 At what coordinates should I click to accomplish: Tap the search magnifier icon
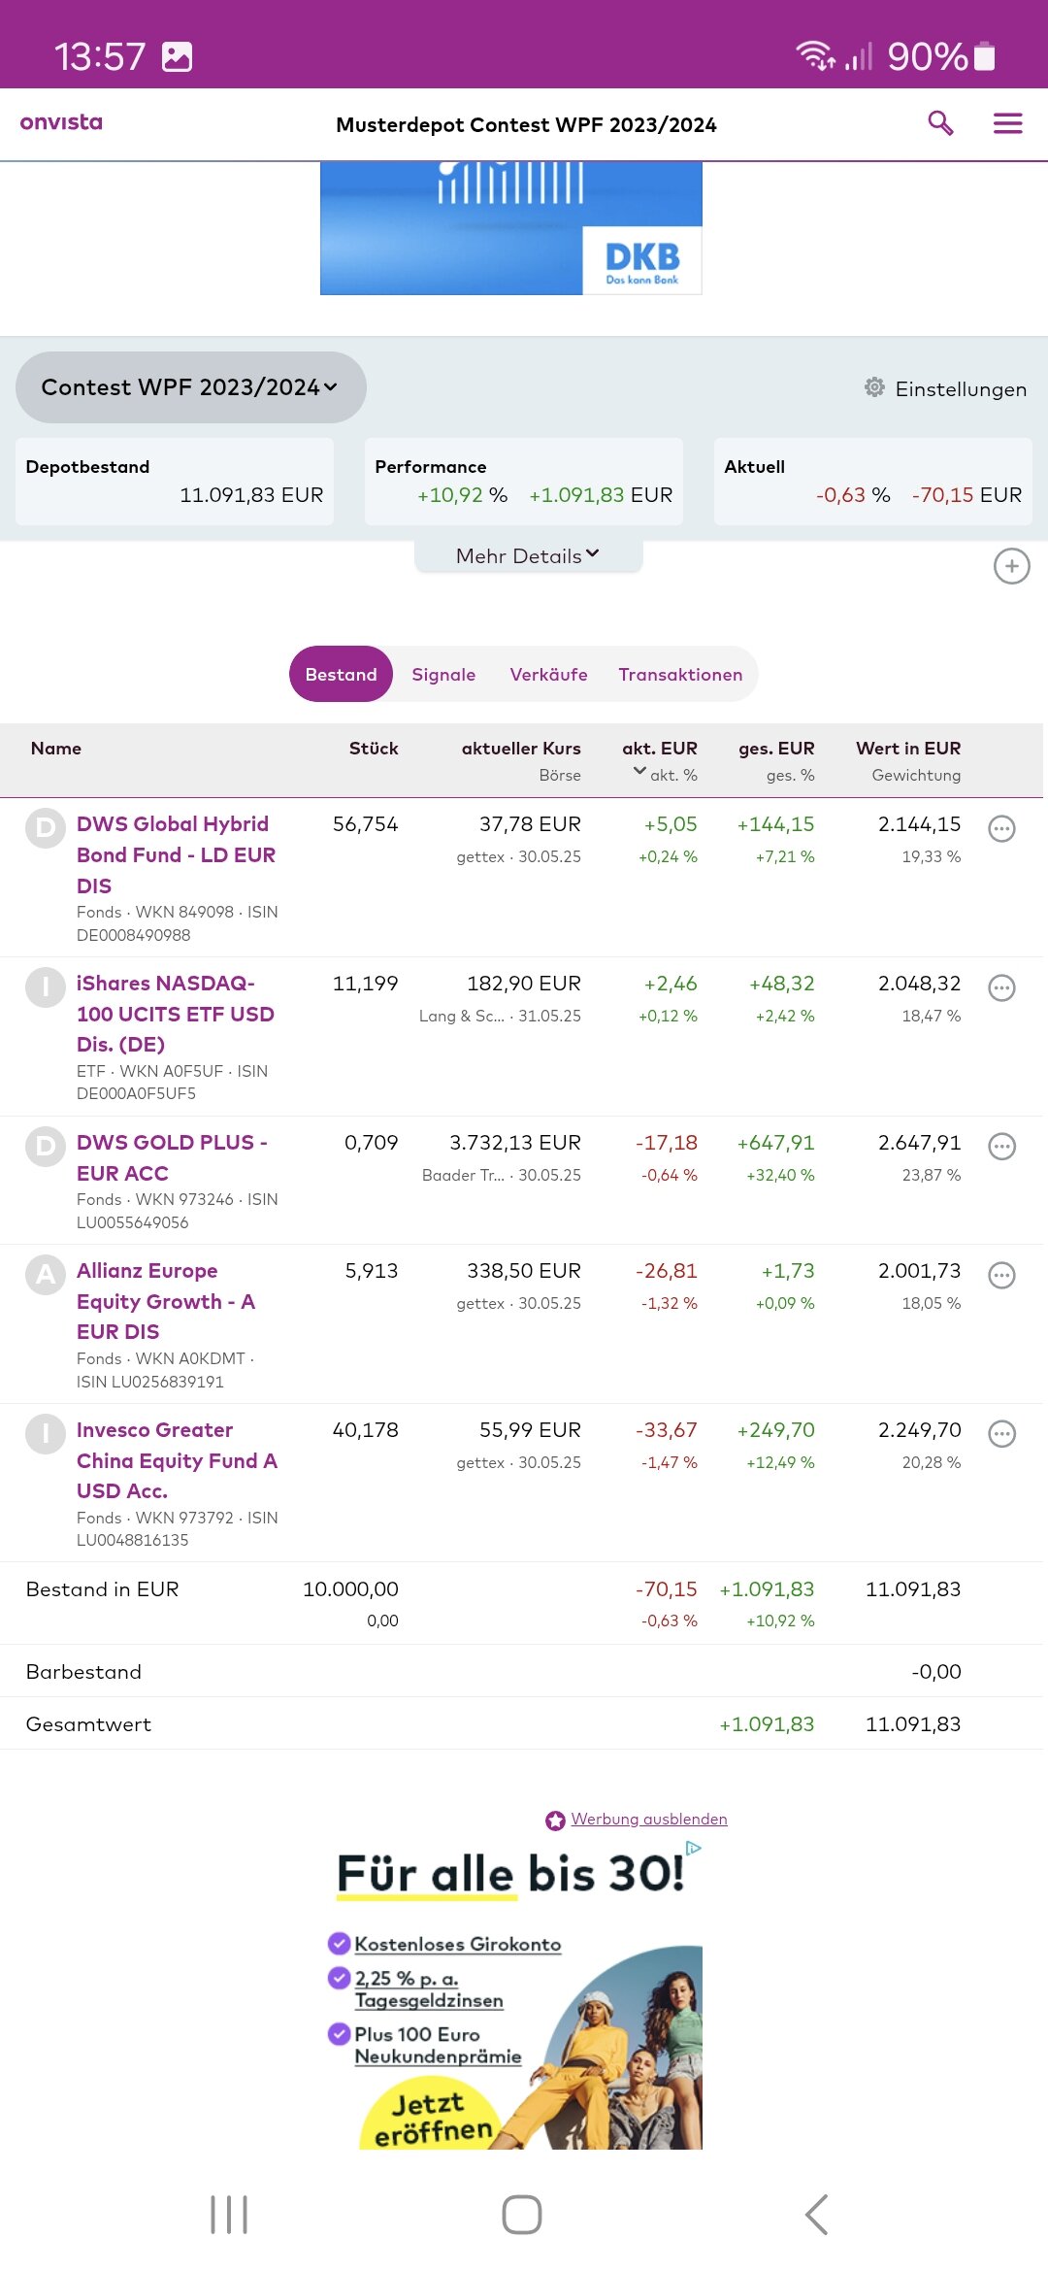(x=940, y=123)
